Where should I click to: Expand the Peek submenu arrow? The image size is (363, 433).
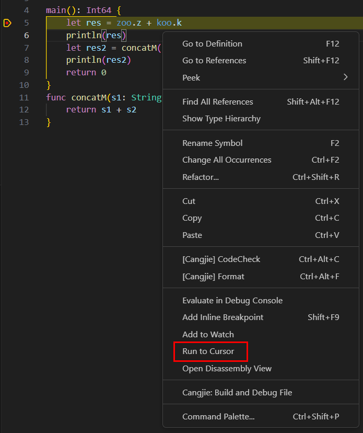(x=345, y=77)
